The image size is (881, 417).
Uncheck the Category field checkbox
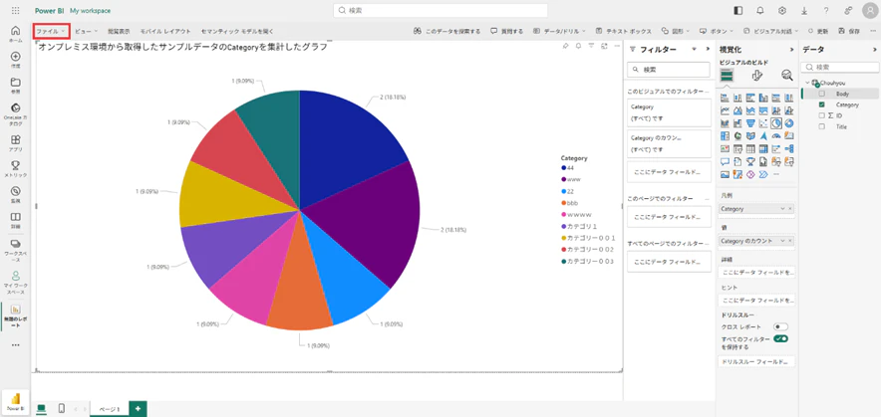click(x=821, y=104)
